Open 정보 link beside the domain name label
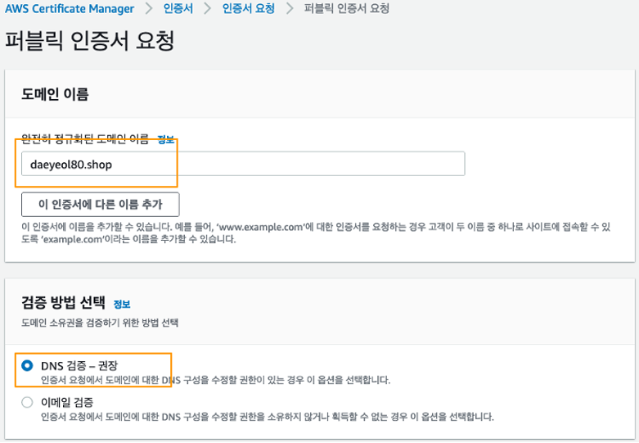Screen dimensions: 639x443 pyautogui.click(x=165, y=140)
